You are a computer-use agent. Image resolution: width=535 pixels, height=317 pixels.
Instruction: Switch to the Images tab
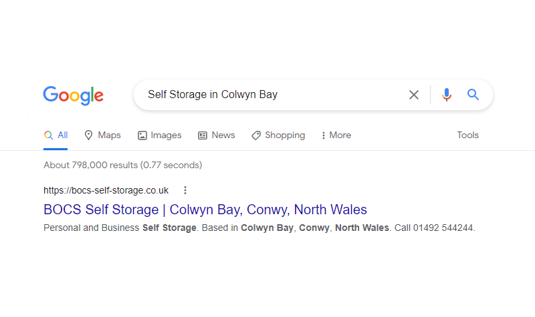point(159,135)
